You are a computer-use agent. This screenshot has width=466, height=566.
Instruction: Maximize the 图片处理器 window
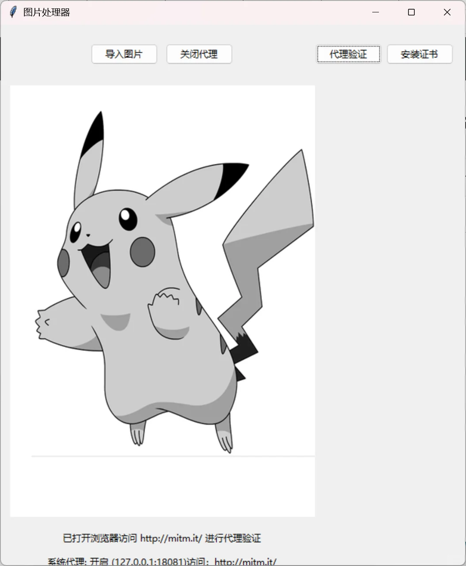tap(411, 12)
